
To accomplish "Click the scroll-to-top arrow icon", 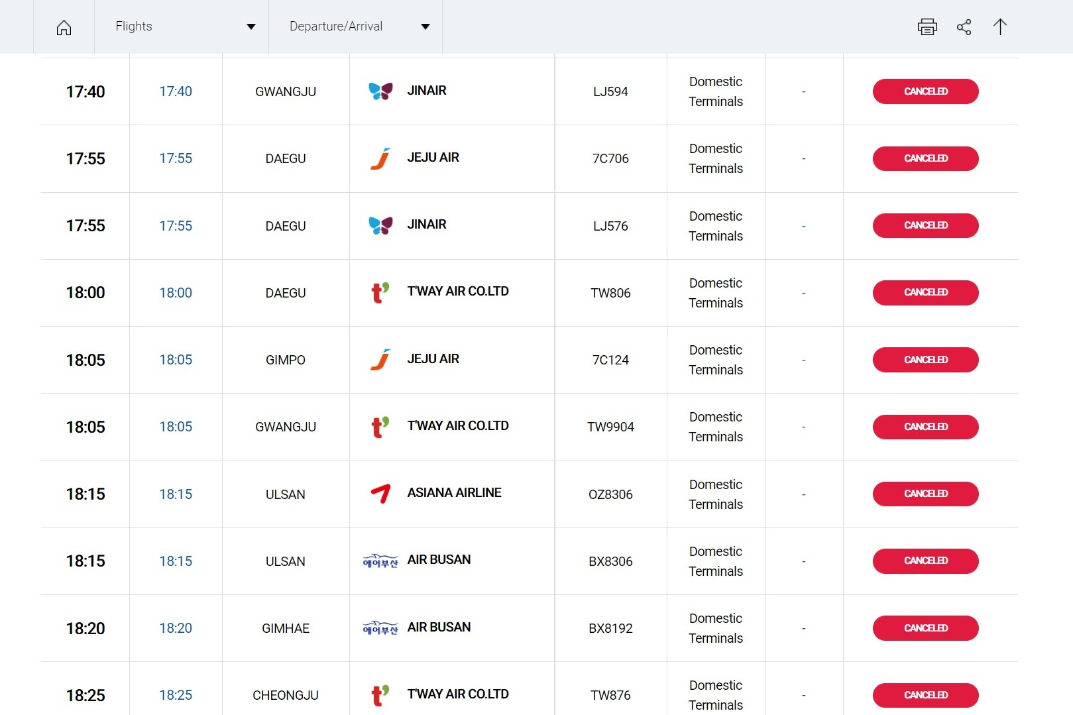I will [x=999, y=27].
